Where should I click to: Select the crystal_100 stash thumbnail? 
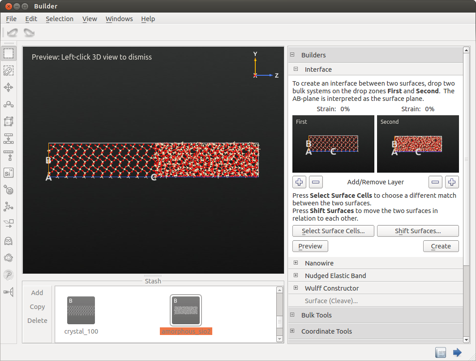[x=81, y=310]
